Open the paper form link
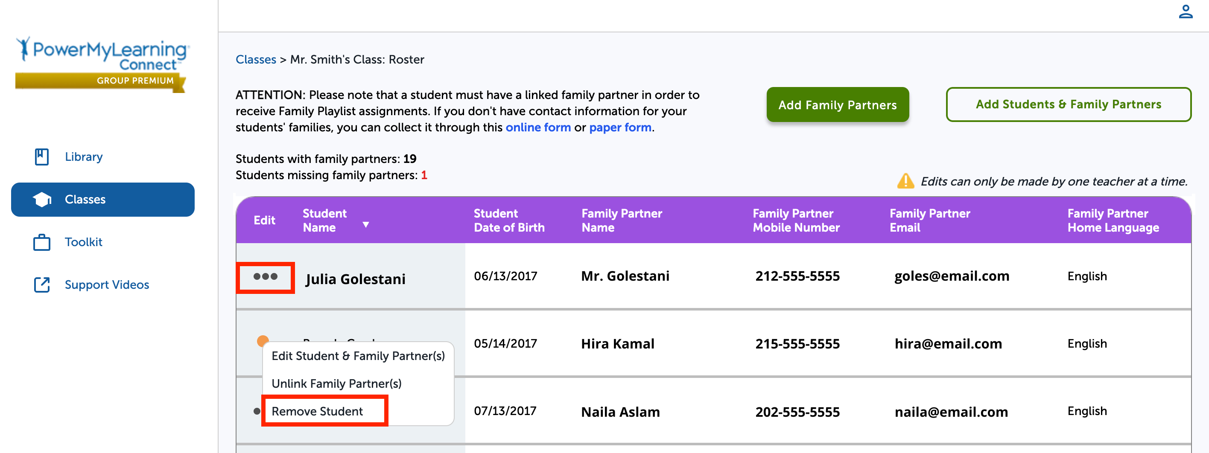 (619, 128)
